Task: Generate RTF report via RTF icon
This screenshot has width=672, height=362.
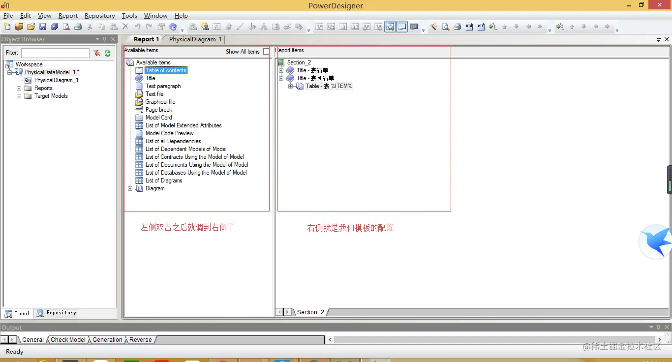Action: (481, 27)
